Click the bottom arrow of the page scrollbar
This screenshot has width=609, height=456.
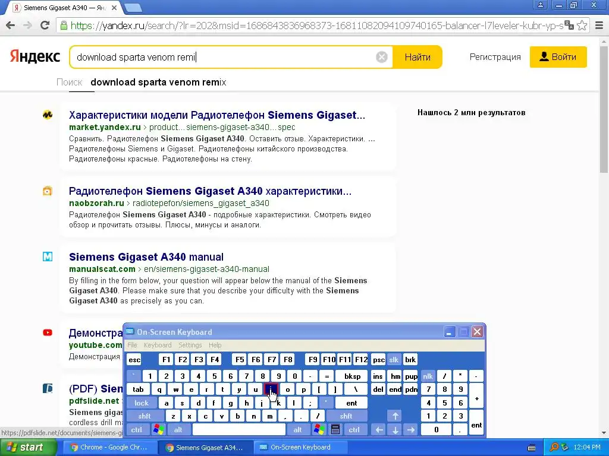[604, 433]
